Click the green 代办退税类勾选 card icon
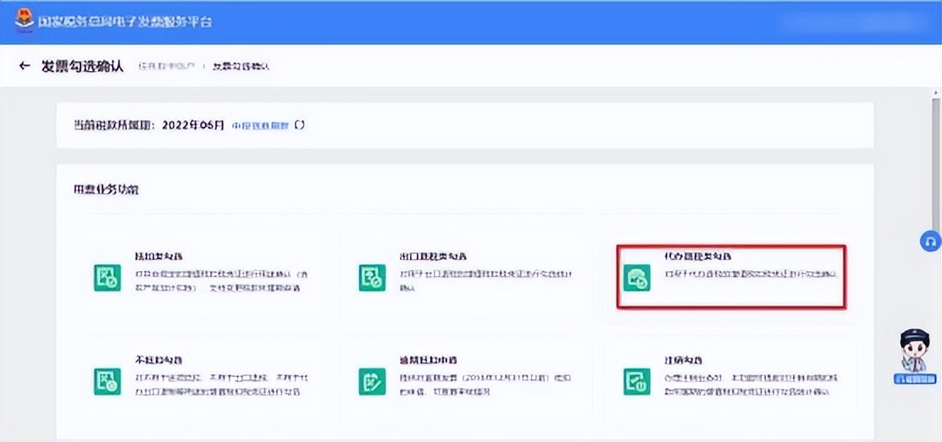The width and height of the screenshot is (942, 442). pyautogui.click(x=637, y=278)
